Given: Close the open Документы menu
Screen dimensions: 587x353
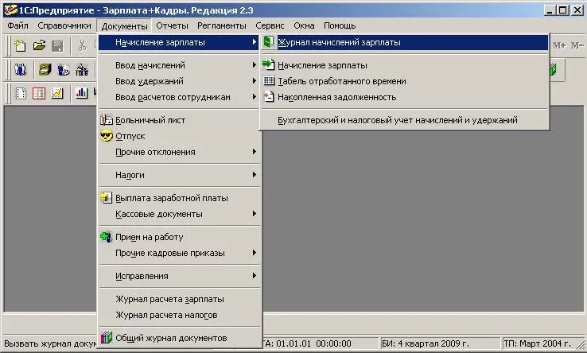Looking at the screenshot, I should click(124, 26).
